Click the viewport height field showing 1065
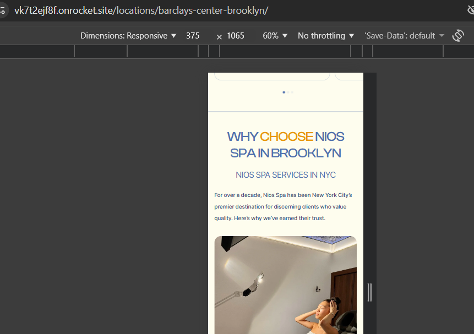The width and height of the screenshot is (474, 334). tap(236, 36)
